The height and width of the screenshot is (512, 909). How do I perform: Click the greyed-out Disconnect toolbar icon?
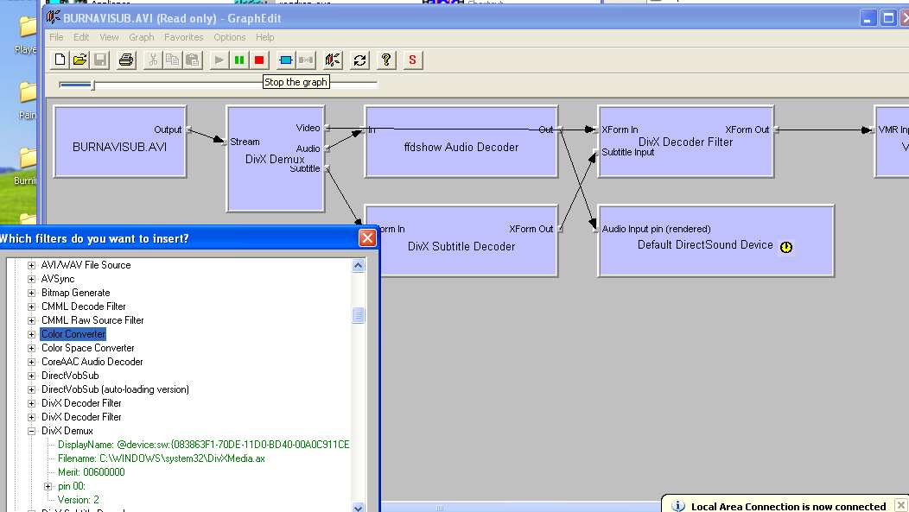pos(306,60)
